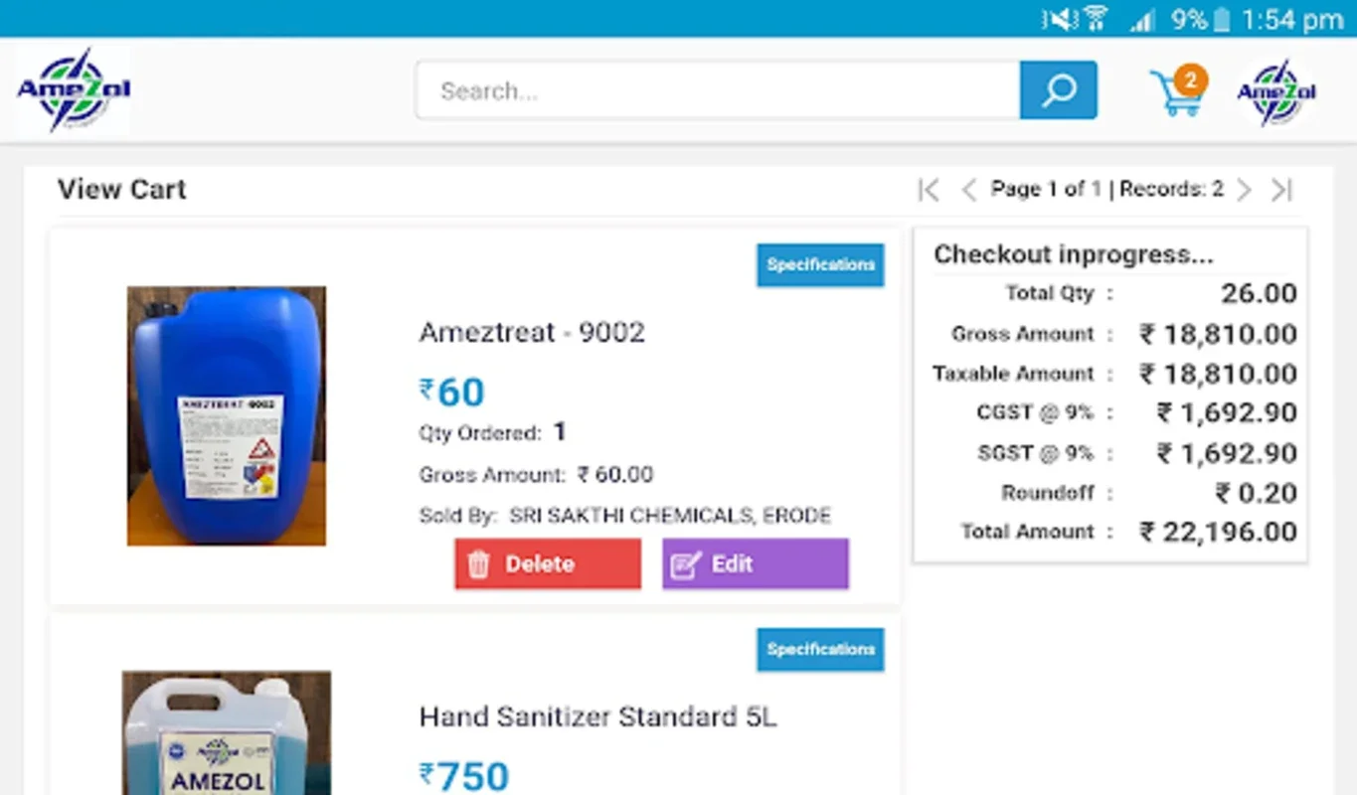The height and width of the screenshot is (795, 1357).
Task: Click seller name SRI SAKTHI CHEMICALS, ERODE
Action: tap(670, 516)
